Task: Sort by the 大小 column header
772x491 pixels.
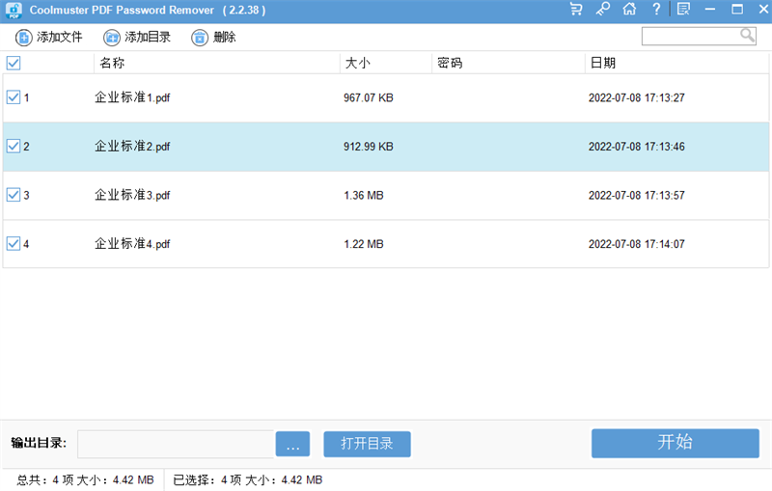Action: click(x=357, y=63)
